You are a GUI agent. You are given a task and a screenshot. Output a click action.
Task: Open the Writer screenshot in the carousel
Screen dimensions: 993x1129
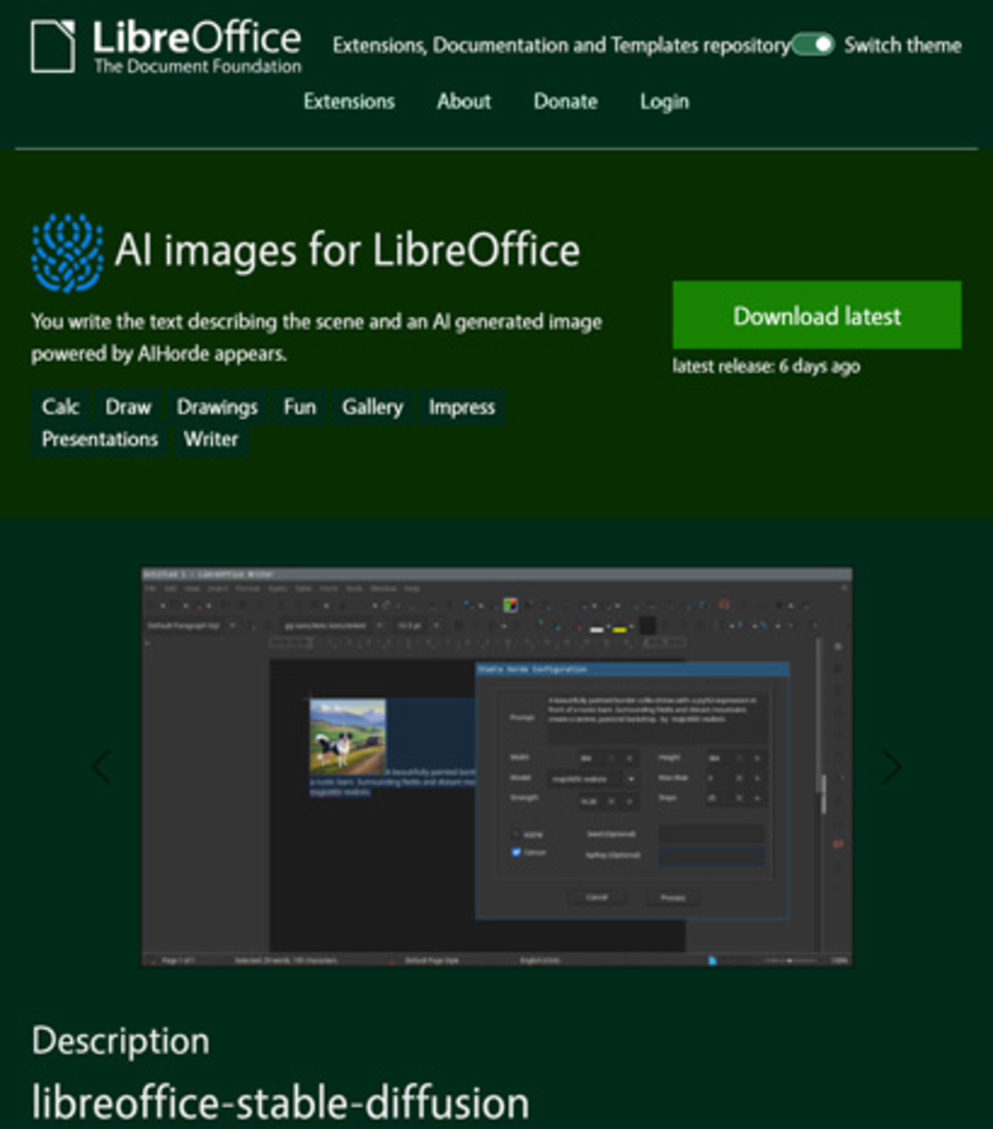click(496, 766)
